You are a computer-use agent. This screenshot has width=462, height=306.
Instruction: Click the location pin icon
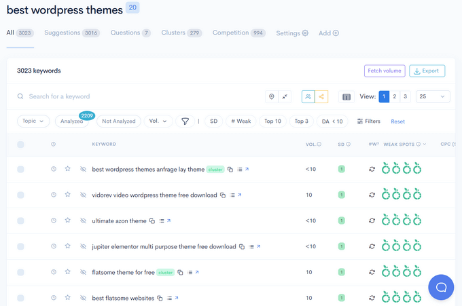pyautogui.click(x=272, y=97)
